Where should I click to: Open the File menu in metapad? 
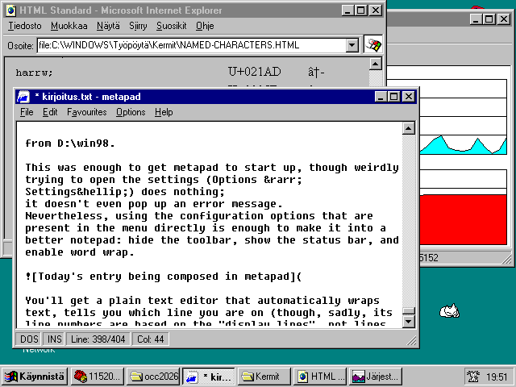pyautogui.click(x=27, y=112)
